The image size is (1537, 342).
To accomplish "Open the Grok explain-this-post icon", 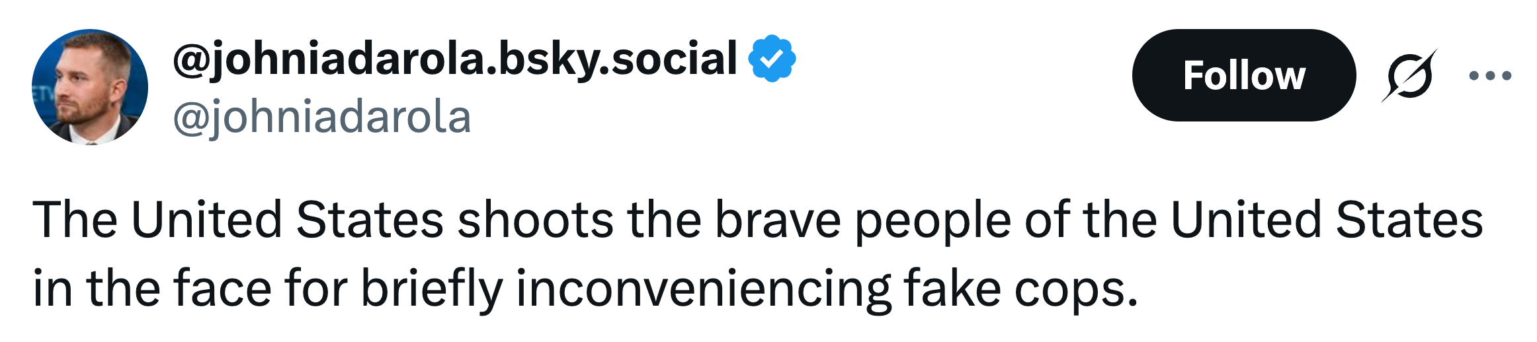I will point(1409,75).
